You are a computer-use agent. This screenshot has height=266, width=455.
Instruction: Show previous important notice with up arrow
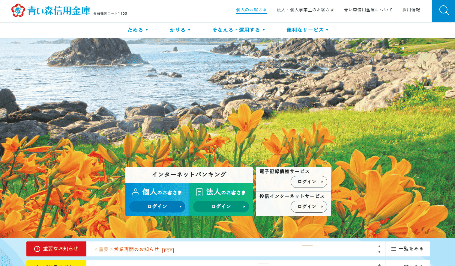[x=379, y=246]
